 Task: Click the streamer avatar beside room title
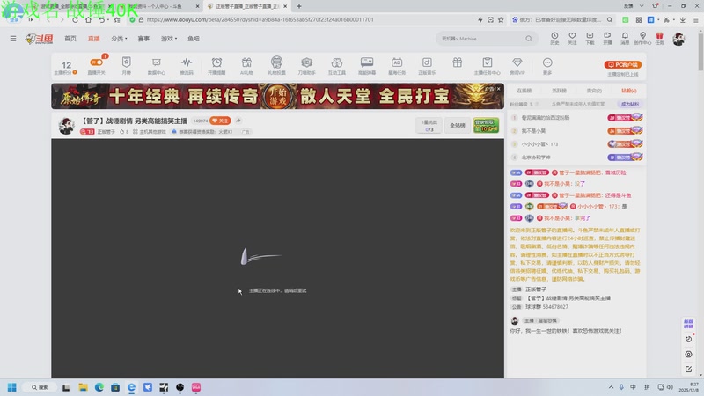tap(67, 126)
